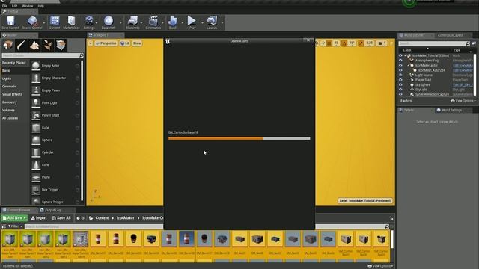479x269 pixels.
Task: Click the Point Light item icon
Action: [x=36, y=103]
